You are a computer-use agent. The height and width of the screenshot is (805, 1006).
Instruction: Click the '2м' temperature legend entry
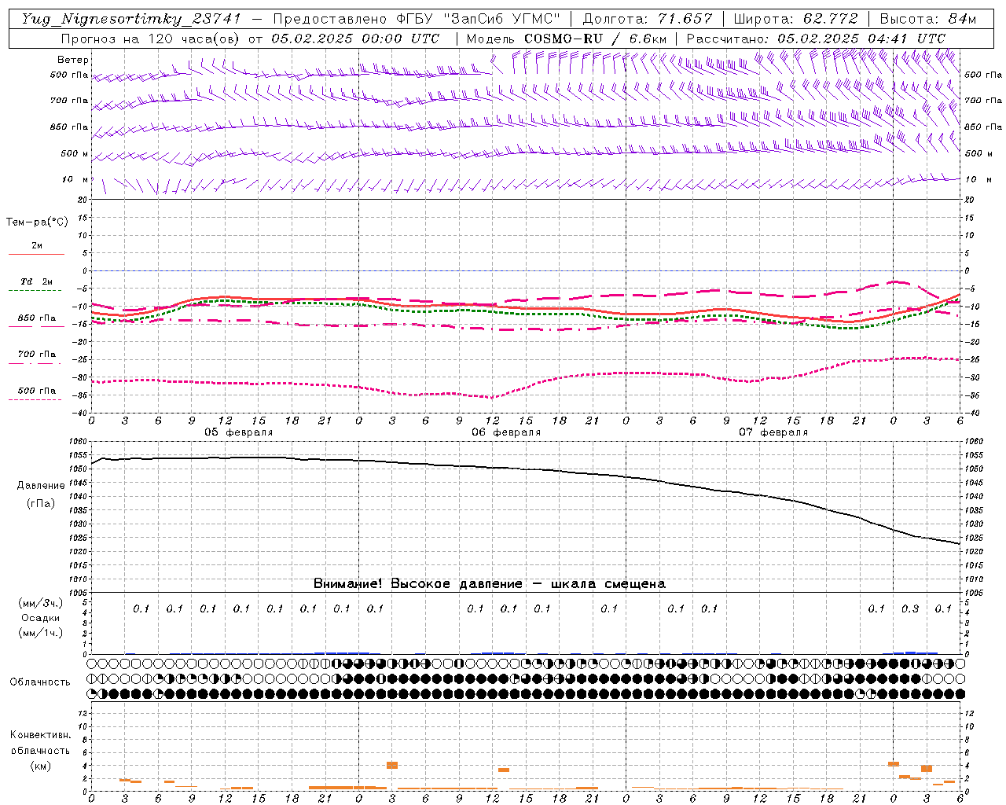[x=37, y=246]
